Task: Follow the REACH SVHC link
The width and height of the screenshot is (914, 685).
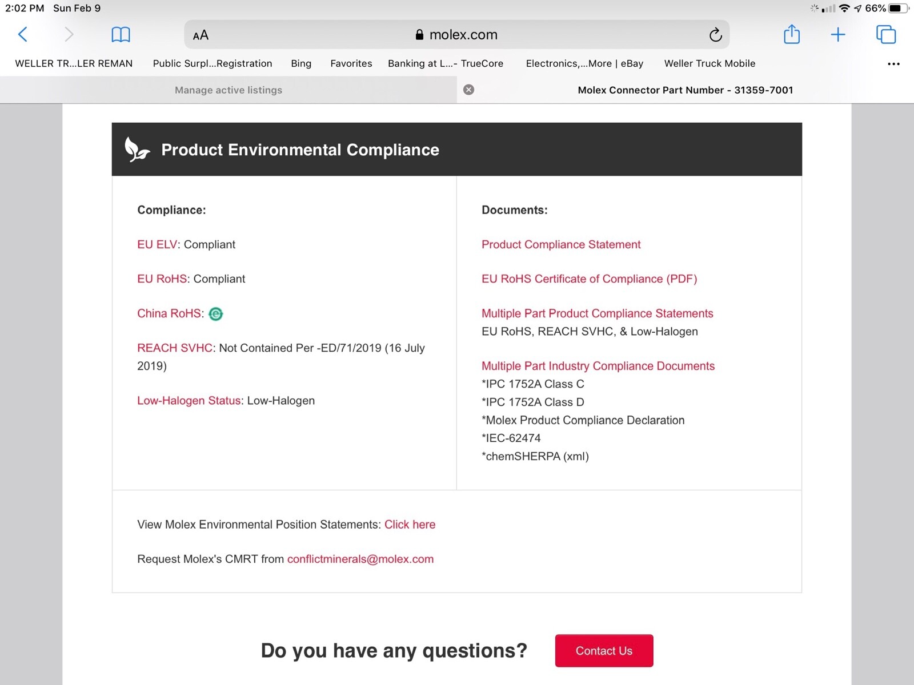Action: click(x=175, y=348)
